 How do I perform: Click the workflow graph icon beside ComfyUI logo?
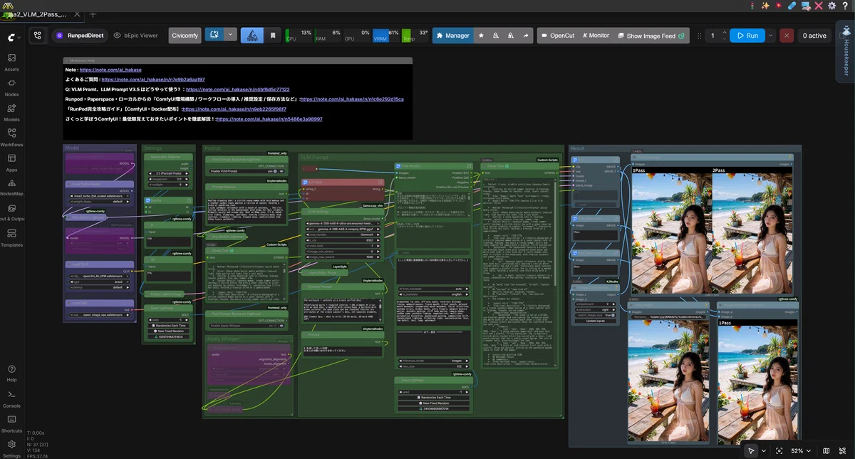(37, 35)
